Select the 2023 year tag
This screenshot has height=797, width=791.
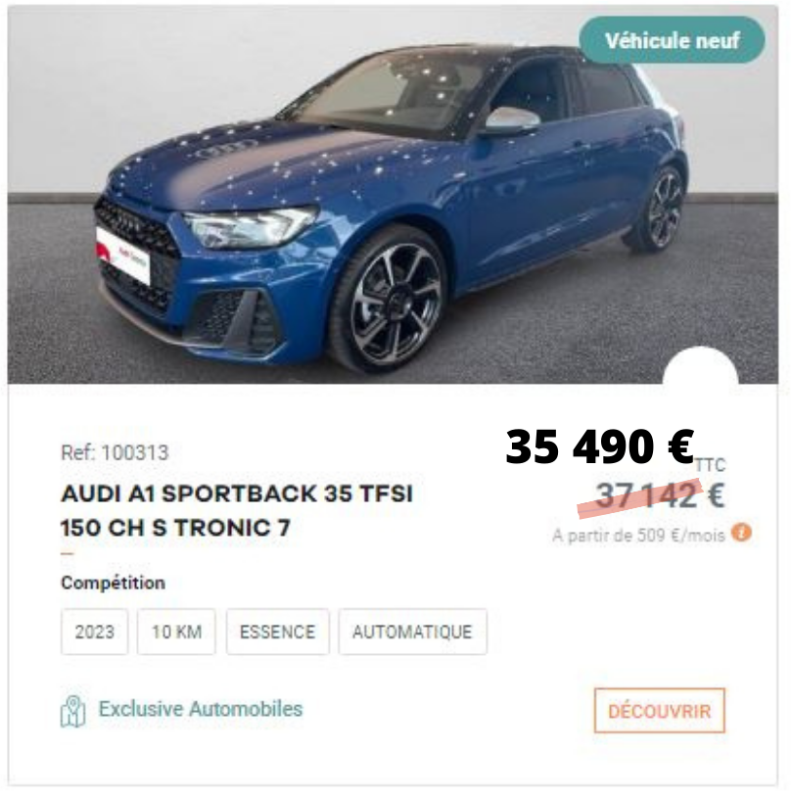95,632
